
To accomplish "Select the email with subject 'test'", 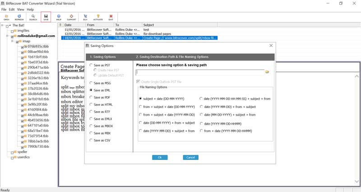I will 140,30.
